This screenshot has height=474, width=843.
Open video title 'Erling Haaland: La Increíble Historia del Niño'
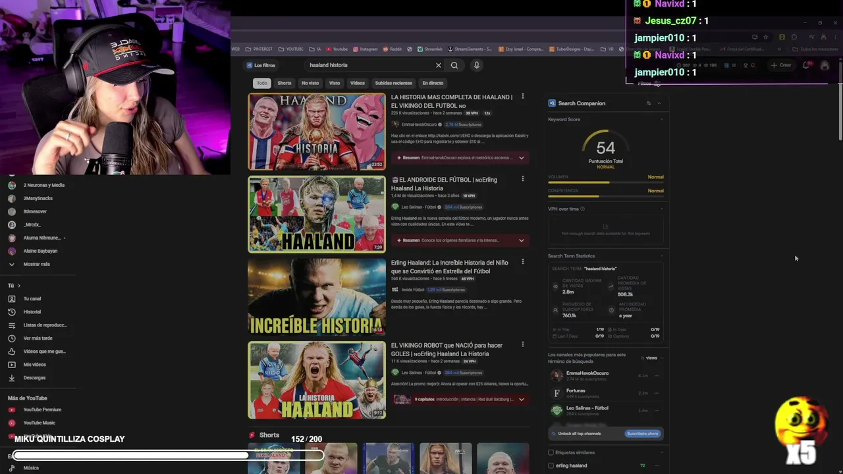[450, 267]
